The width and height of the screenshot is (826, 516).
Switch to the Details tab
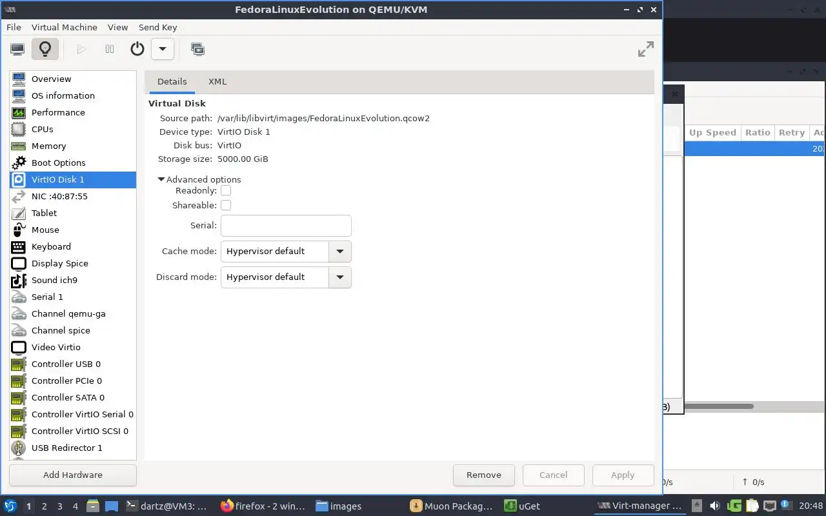click(172, 81)
